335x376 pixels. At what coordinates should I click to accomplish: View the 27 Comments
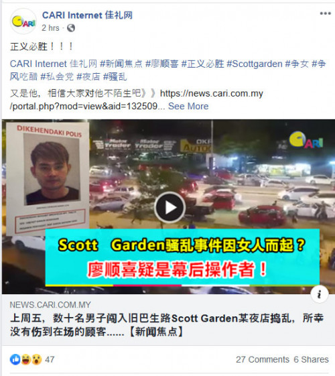tap(263, 359)
